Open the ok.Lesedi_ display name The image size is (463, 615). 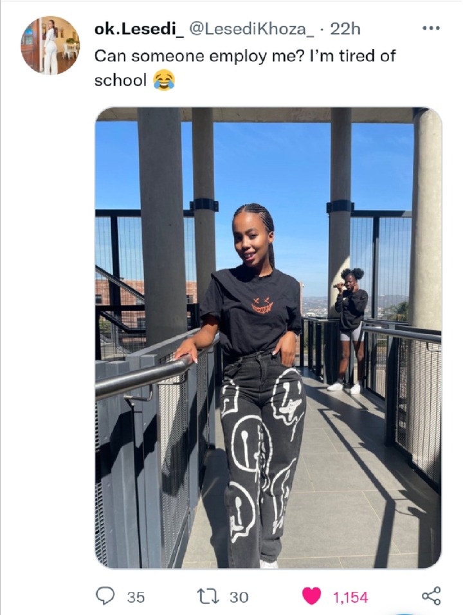tap(139, 29)
